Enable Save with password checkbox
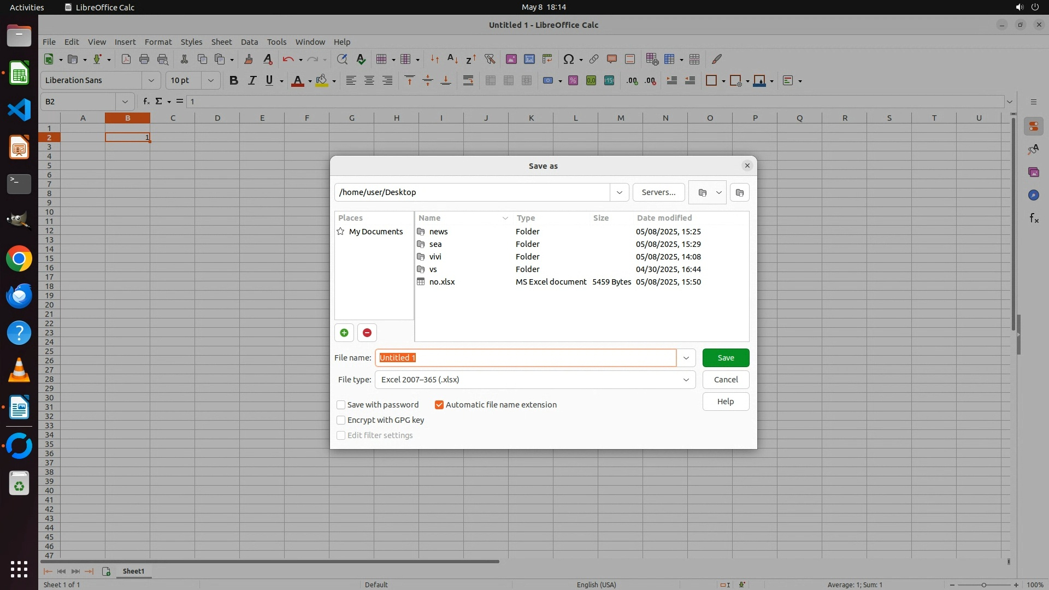Viewport: 1049px width, 590px height. (x=341, y=405)
